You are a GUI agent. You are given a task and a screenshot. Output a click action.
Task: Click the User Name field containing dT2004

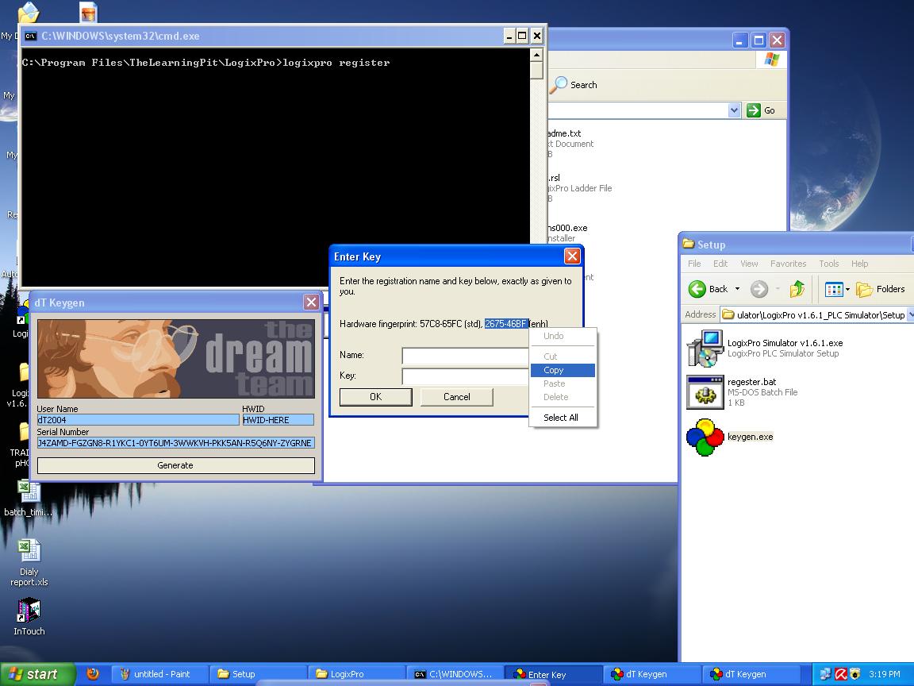tap(137, 420)
